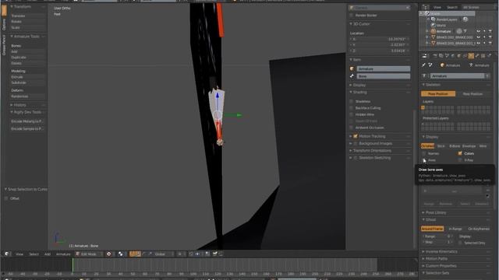Toggle the Colors display checkbox

460,153
